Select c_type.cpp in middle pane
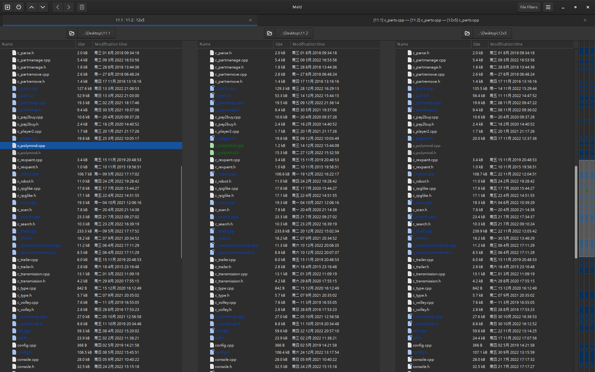 click(x=289, y=288)
